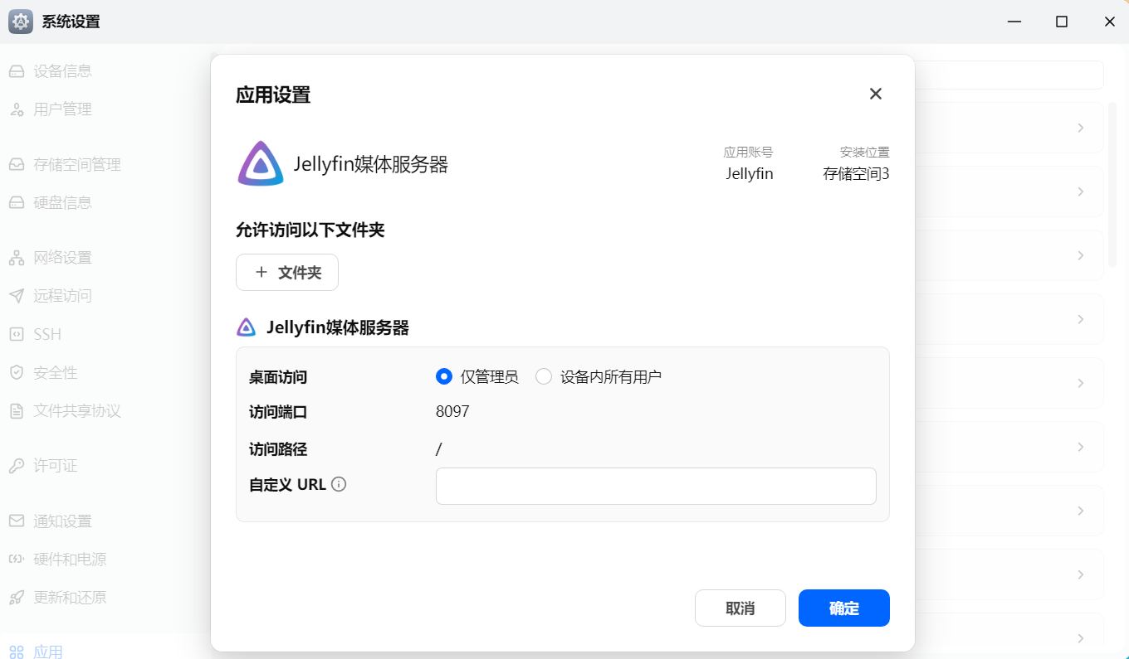Click the port value 8097
This screenshot has width=1129, height=659.
452,411
